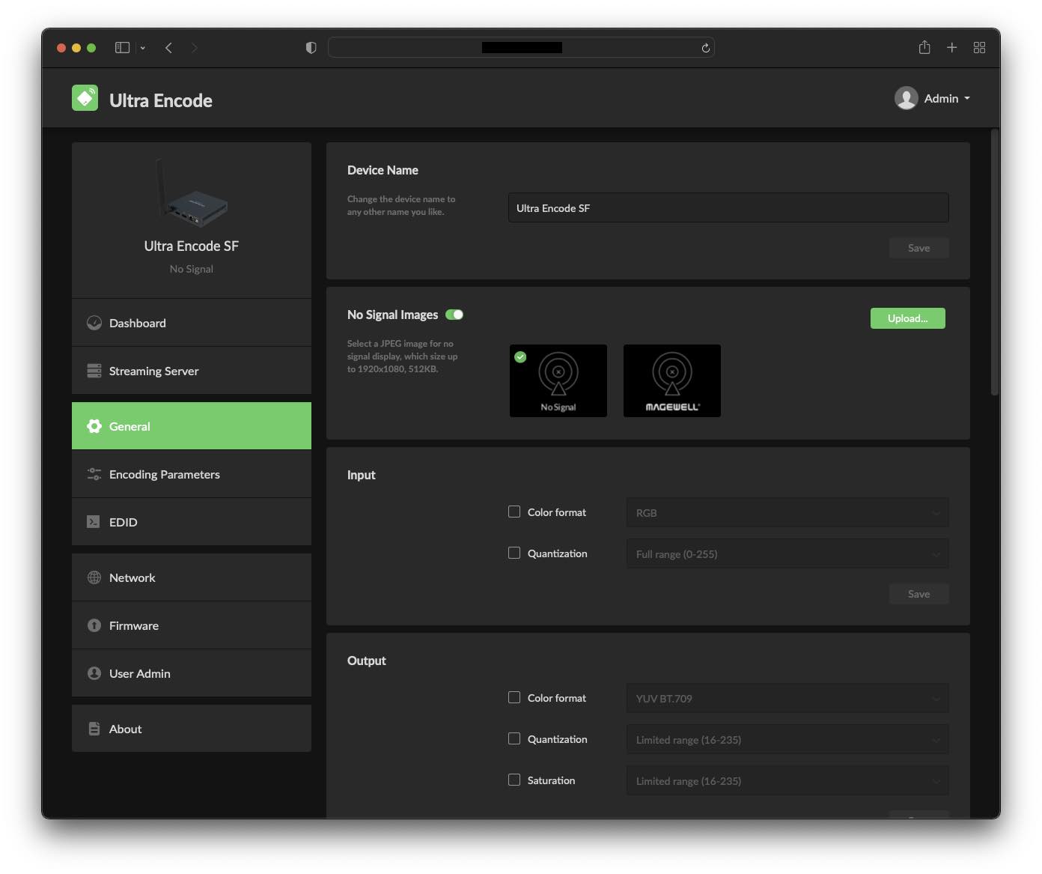
Task: Open the sidebar options chevron in Safari
Action: point(142,48)
